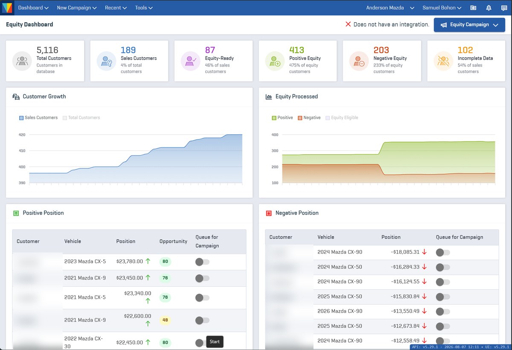Click red down arrow beside -$18,085.31

pos(424,252)
